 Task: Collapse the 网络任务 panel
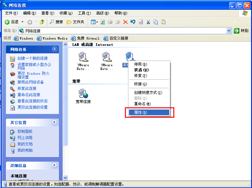pyautogui.click(x=54, y=49)
